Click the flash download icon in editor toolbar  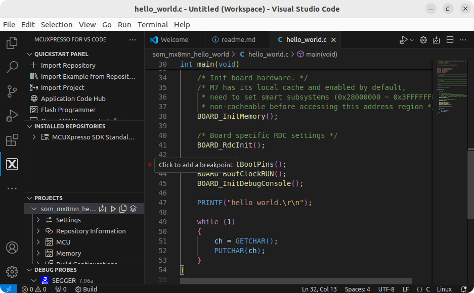click(x=437, y=40)
